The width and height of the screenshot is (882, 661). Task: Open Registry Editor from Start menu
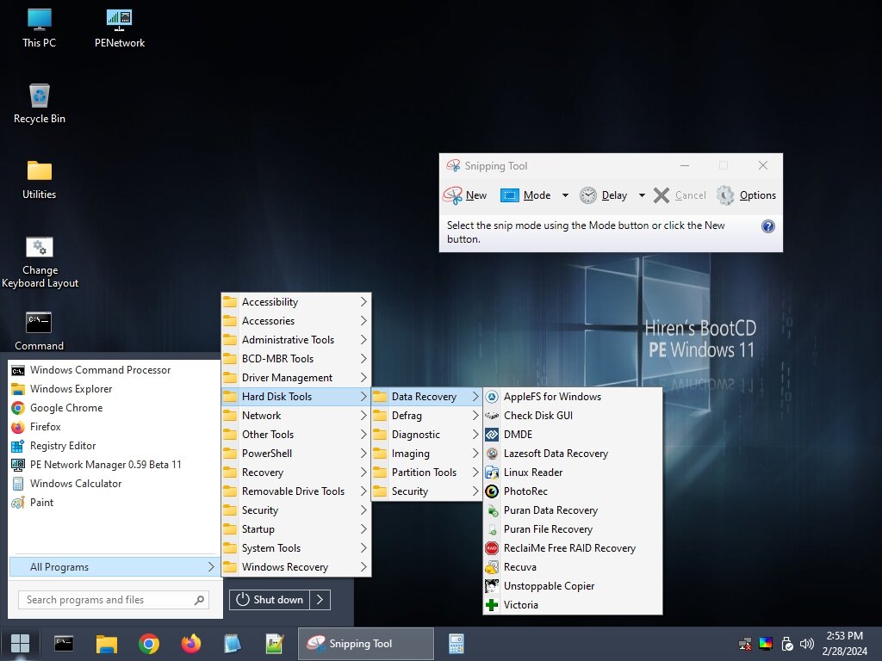point(114,446)
